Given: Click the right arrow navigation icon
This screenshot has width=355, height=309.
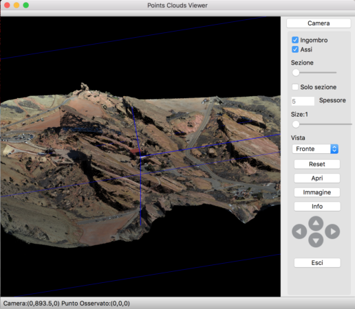Looking at the screenshot, I should (x=332, y=231).
